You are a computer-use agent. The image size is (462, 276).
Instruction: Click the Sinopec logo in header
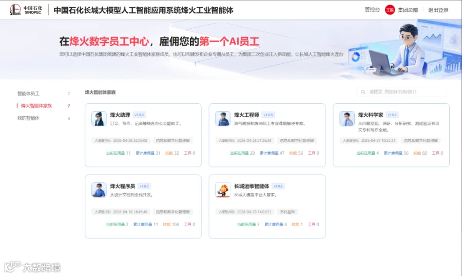[26, 10]
